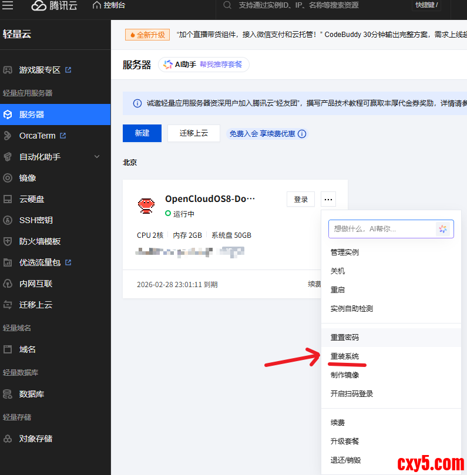The width and height of the screenshot is (467, 475).
Task: Click external link icon beside 优选流量包
Action: pyautogui.click(x=68, y=262)
